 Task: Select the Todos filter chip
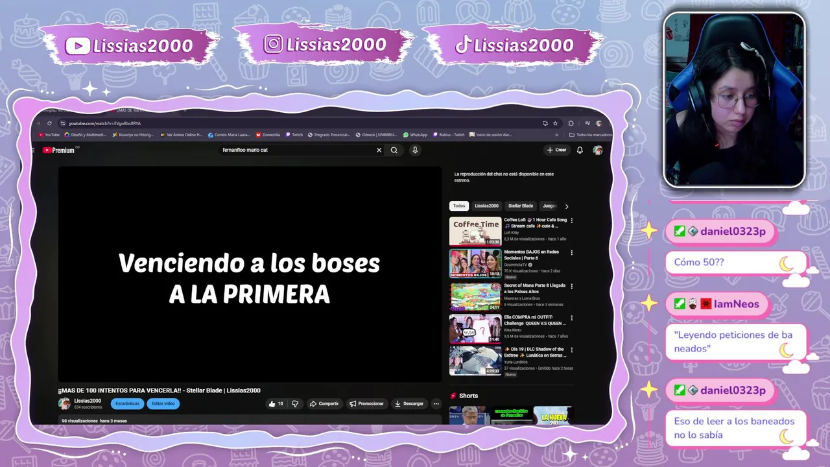click(459, 206)
